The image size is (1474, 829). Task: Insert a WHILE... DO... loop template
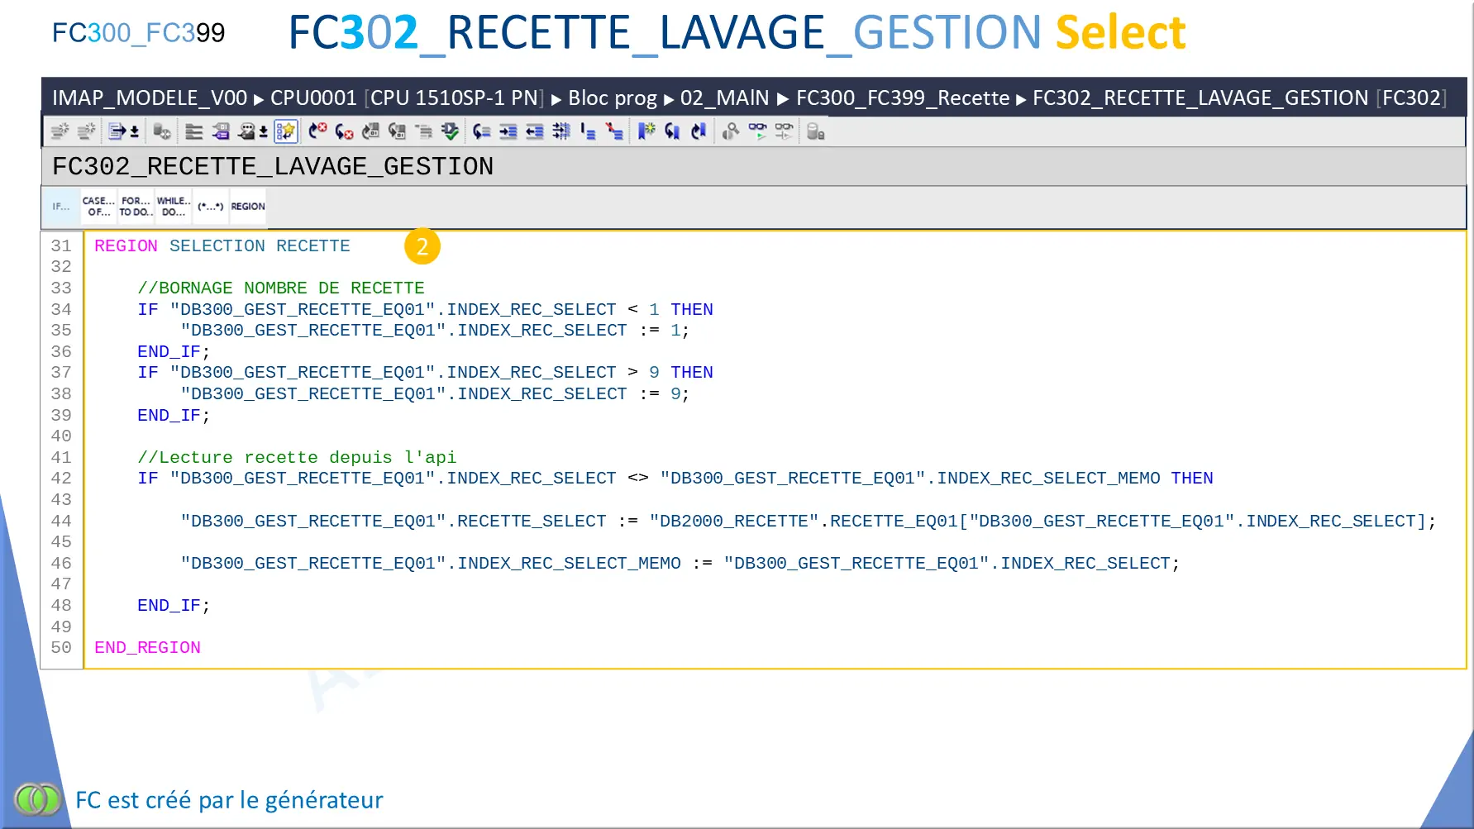[174, 207]
